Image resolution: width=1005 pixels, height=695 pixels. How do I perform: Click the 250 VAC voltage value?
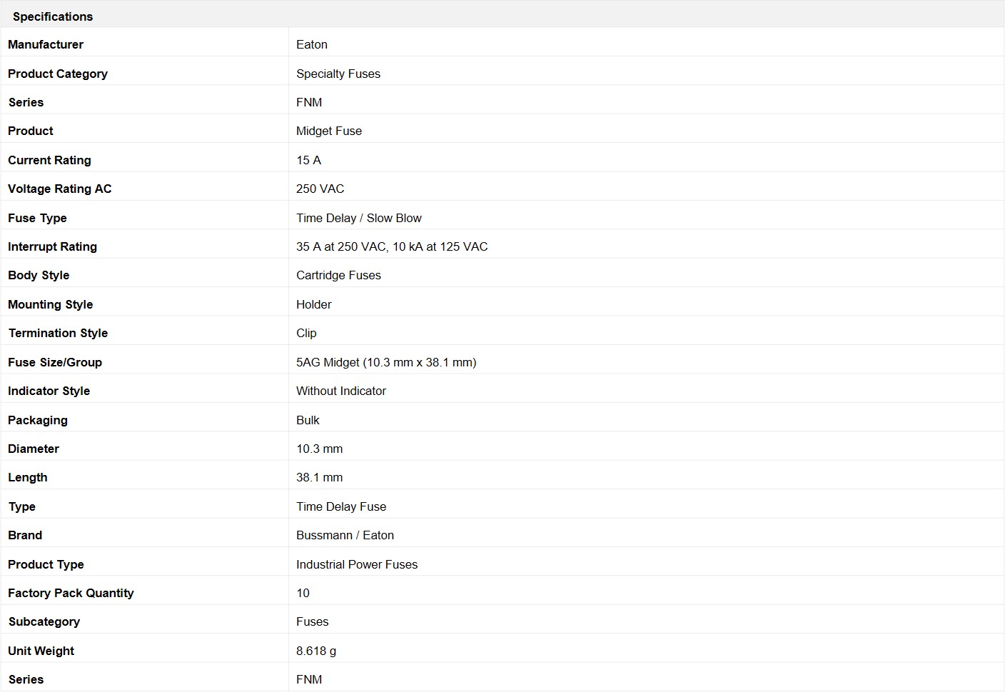pos(320,189)
